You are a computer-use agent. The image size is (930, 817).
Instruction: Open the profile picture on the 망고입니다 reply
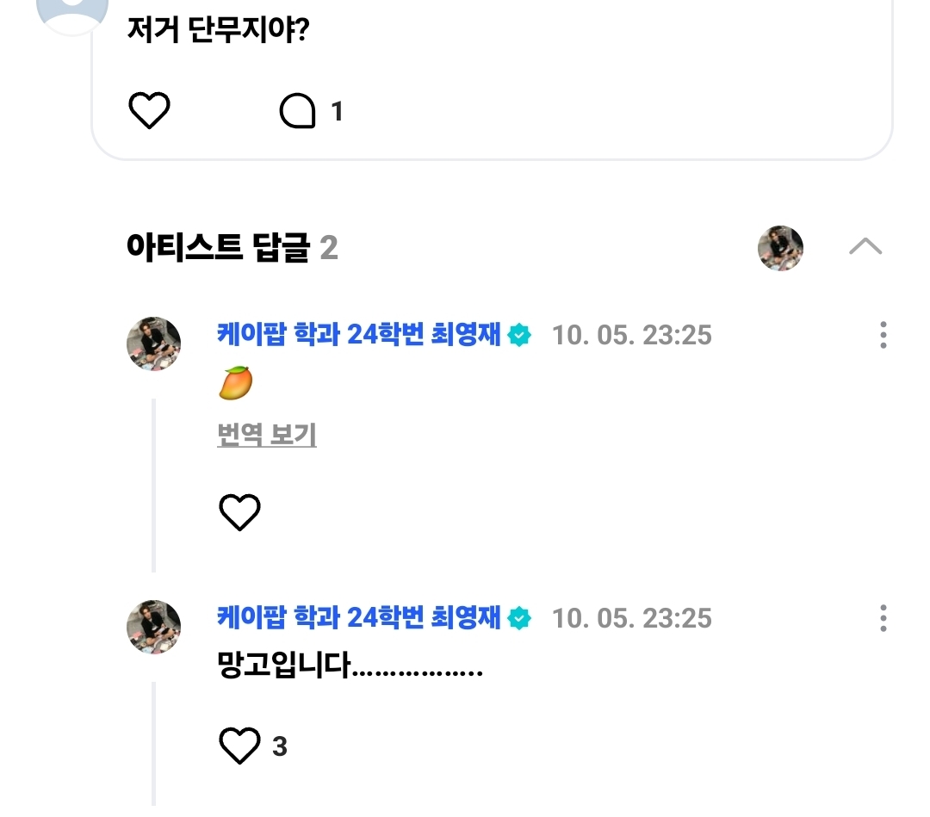[x=154, y=627]
